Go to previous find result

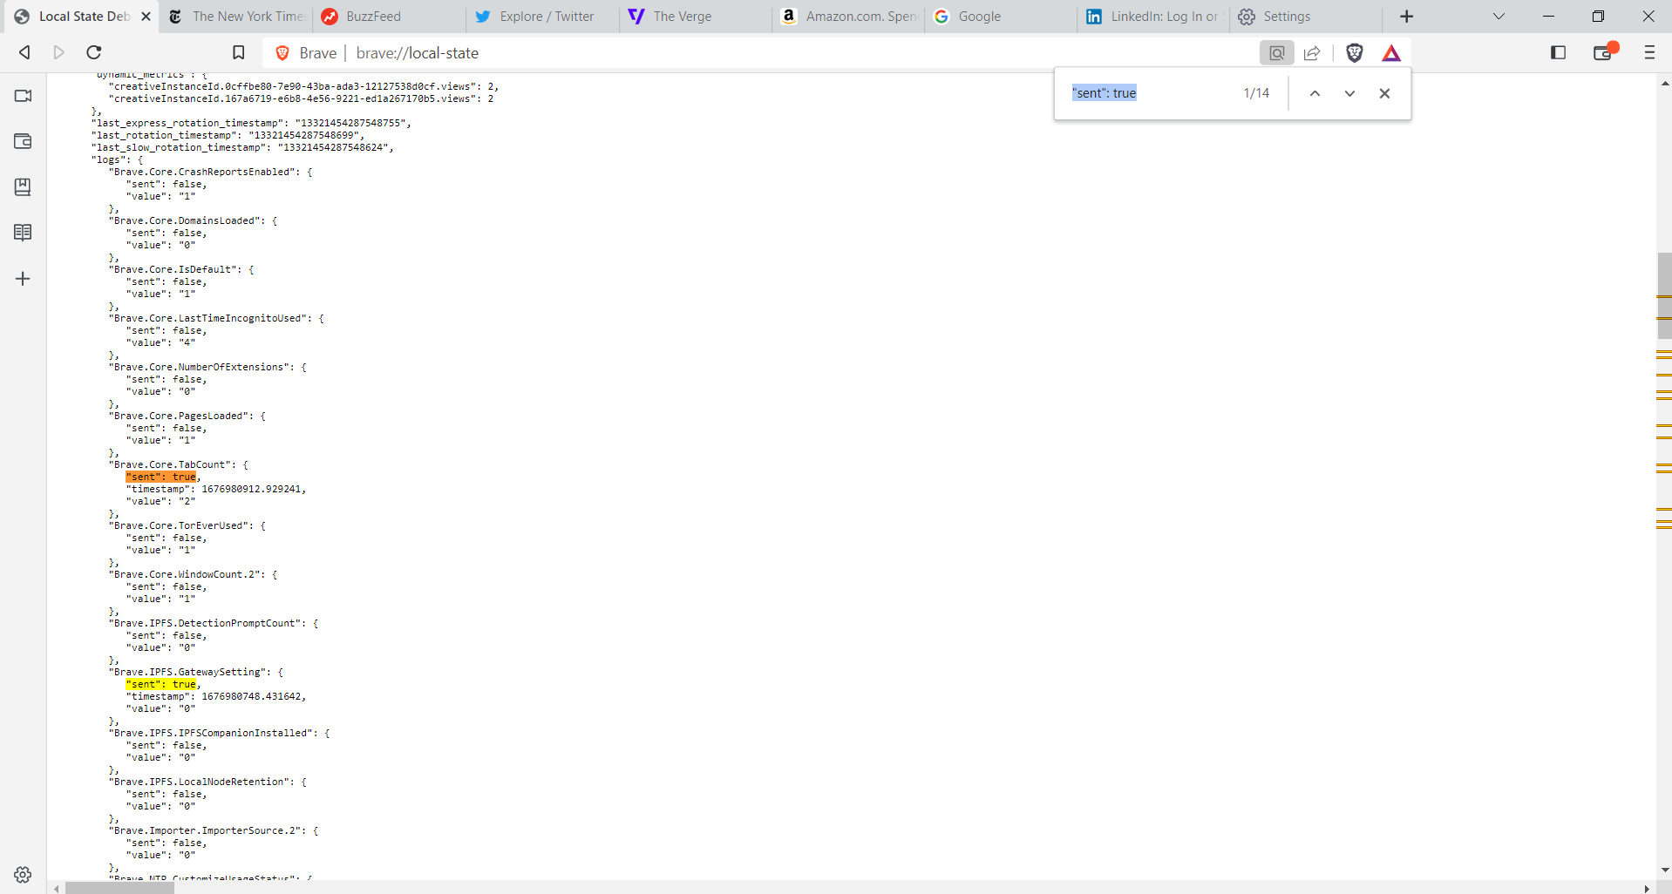pos(1315,93)
